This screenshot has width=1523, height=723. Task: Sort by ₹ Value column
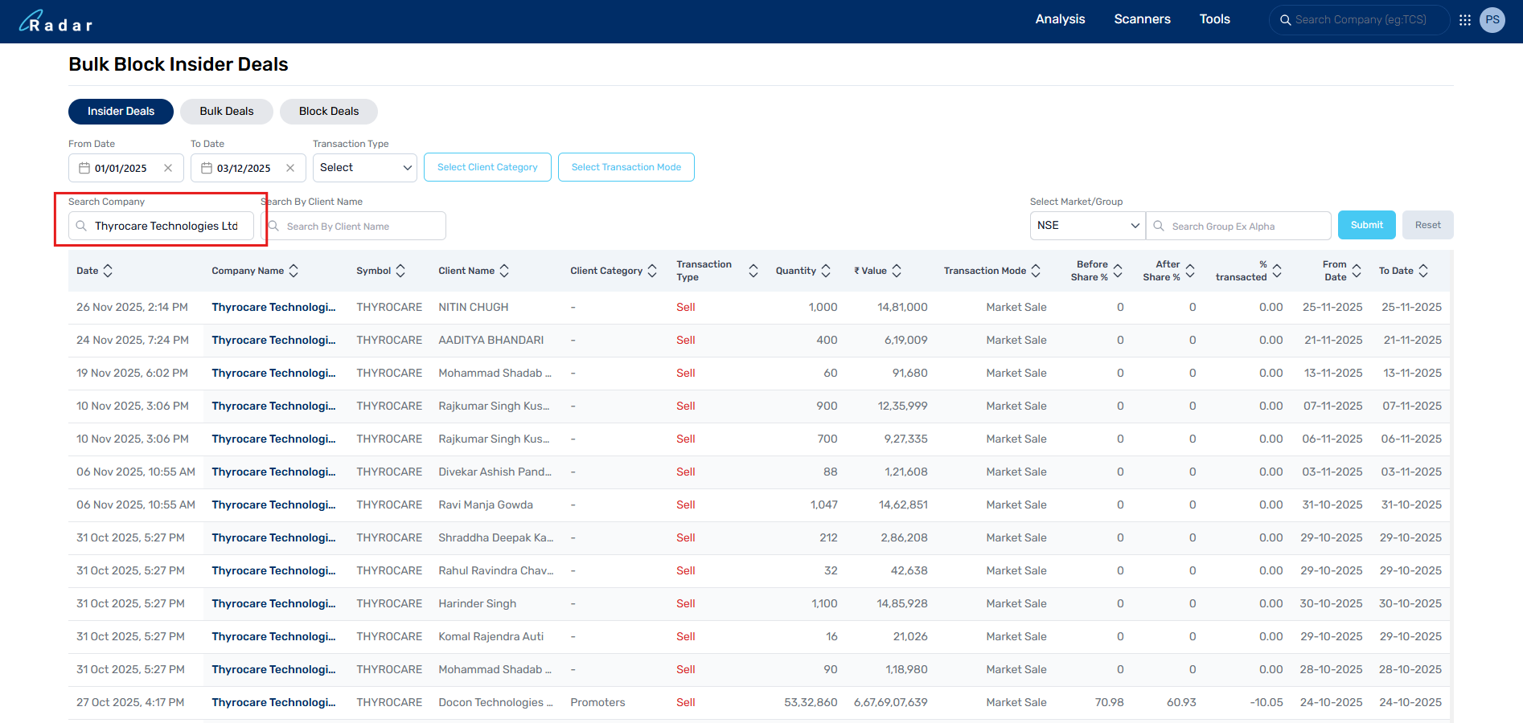[897, 271]
